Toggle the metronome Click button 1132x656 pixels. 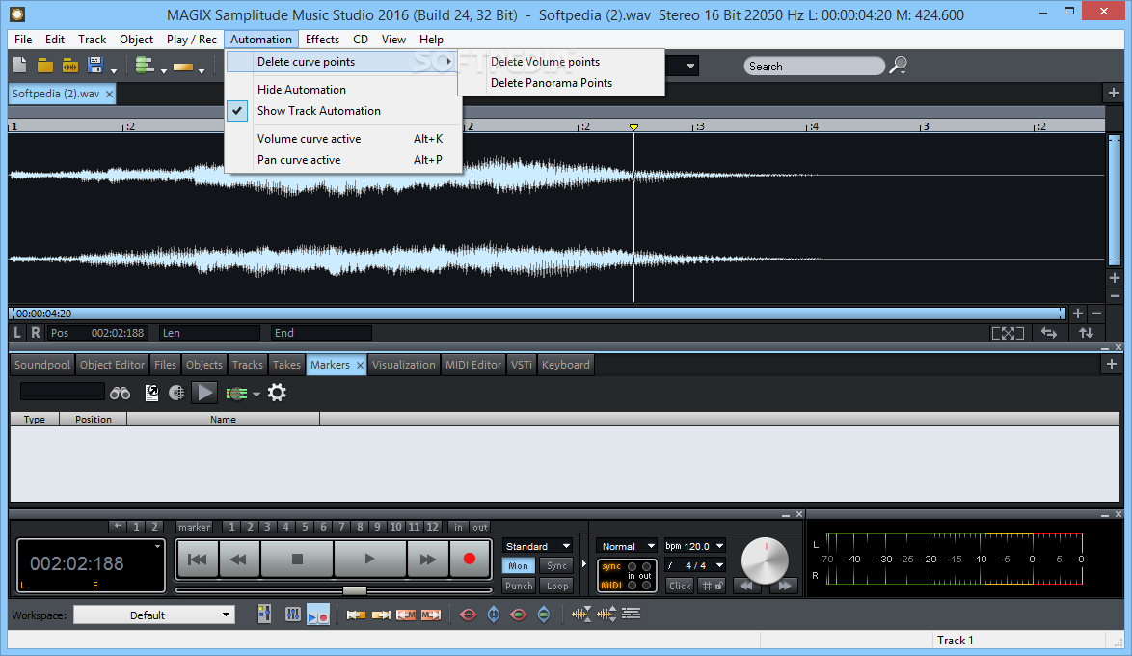click(x=680, y=586)
